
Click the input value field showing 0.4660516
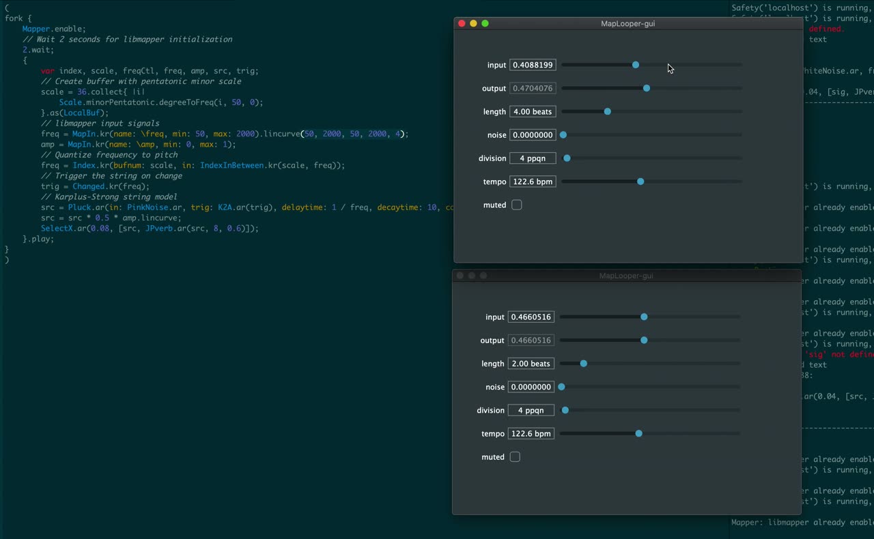click(531, 317)
